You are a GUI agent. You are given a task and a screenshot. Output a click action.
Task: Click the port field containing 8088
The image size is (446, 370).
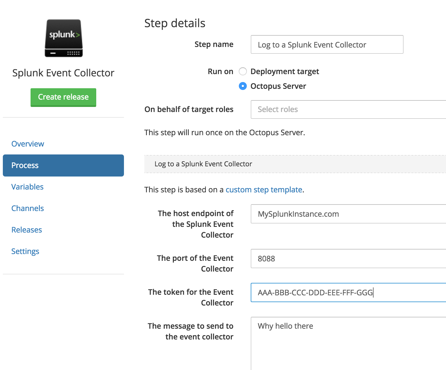click(348, 259)
